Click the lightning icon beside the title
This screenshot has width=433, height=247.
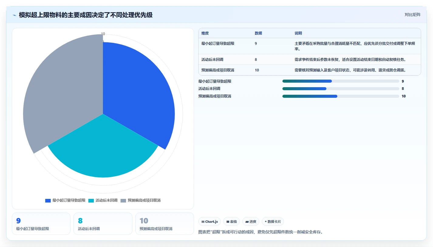(15, 15)
